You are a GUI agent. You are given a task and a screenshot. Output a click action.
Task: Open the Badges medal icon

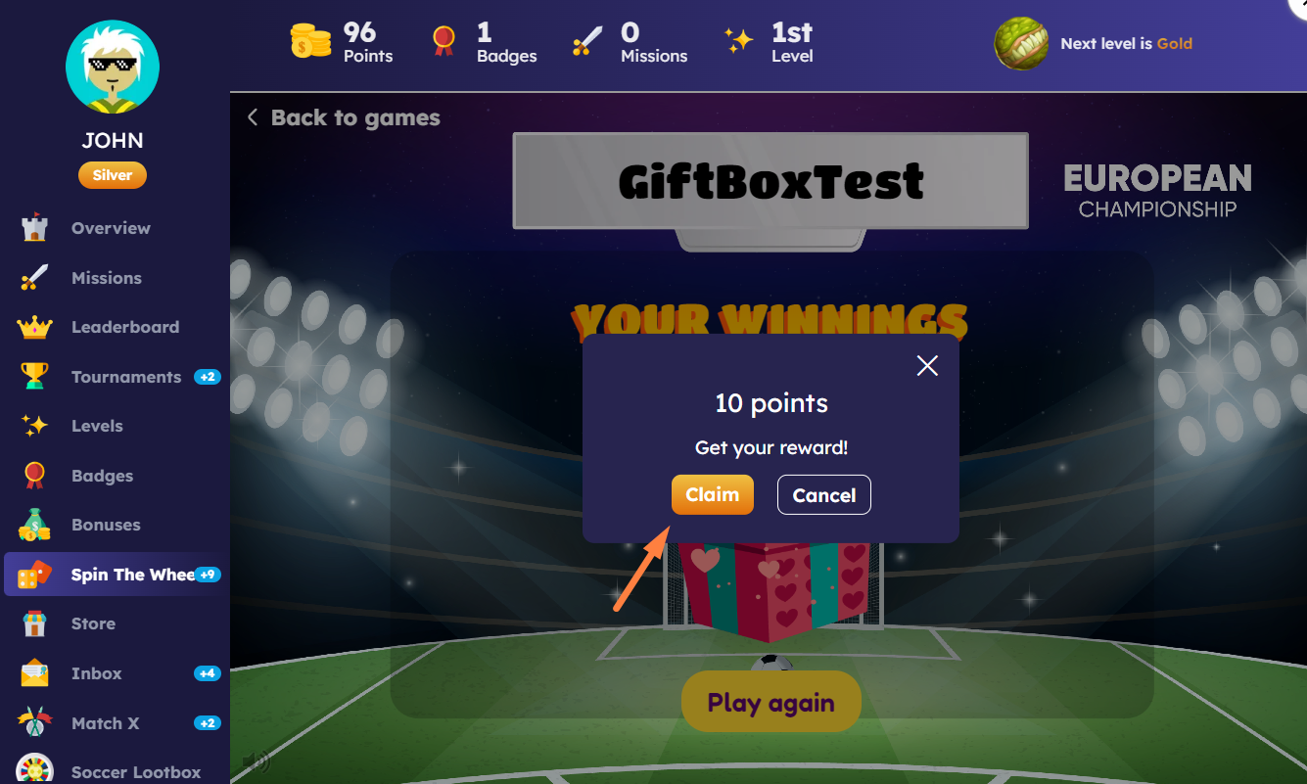tap(34, 476)
